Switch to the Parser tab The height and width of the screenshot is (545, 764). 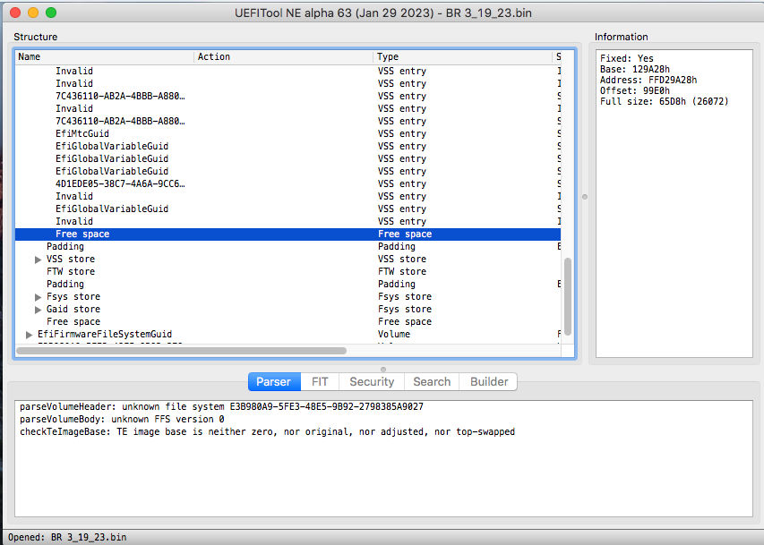[x=274, y=382]
